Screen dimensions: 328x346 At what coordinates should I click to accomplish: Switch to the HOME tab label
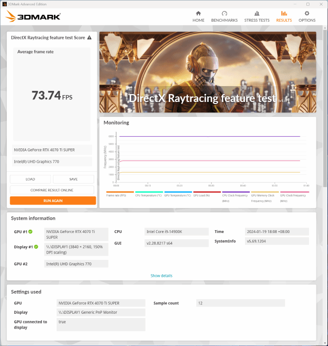click(x=198, y=20)
